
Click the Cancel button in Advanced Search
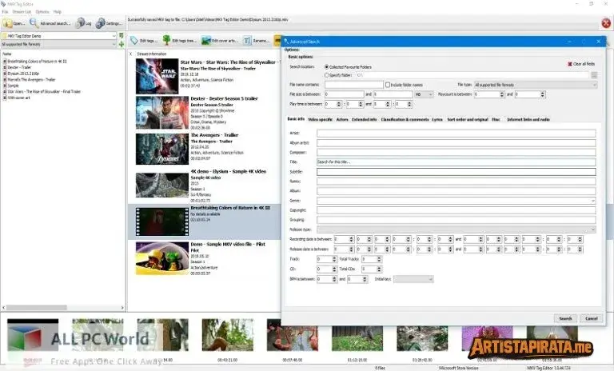click(592, 318)
